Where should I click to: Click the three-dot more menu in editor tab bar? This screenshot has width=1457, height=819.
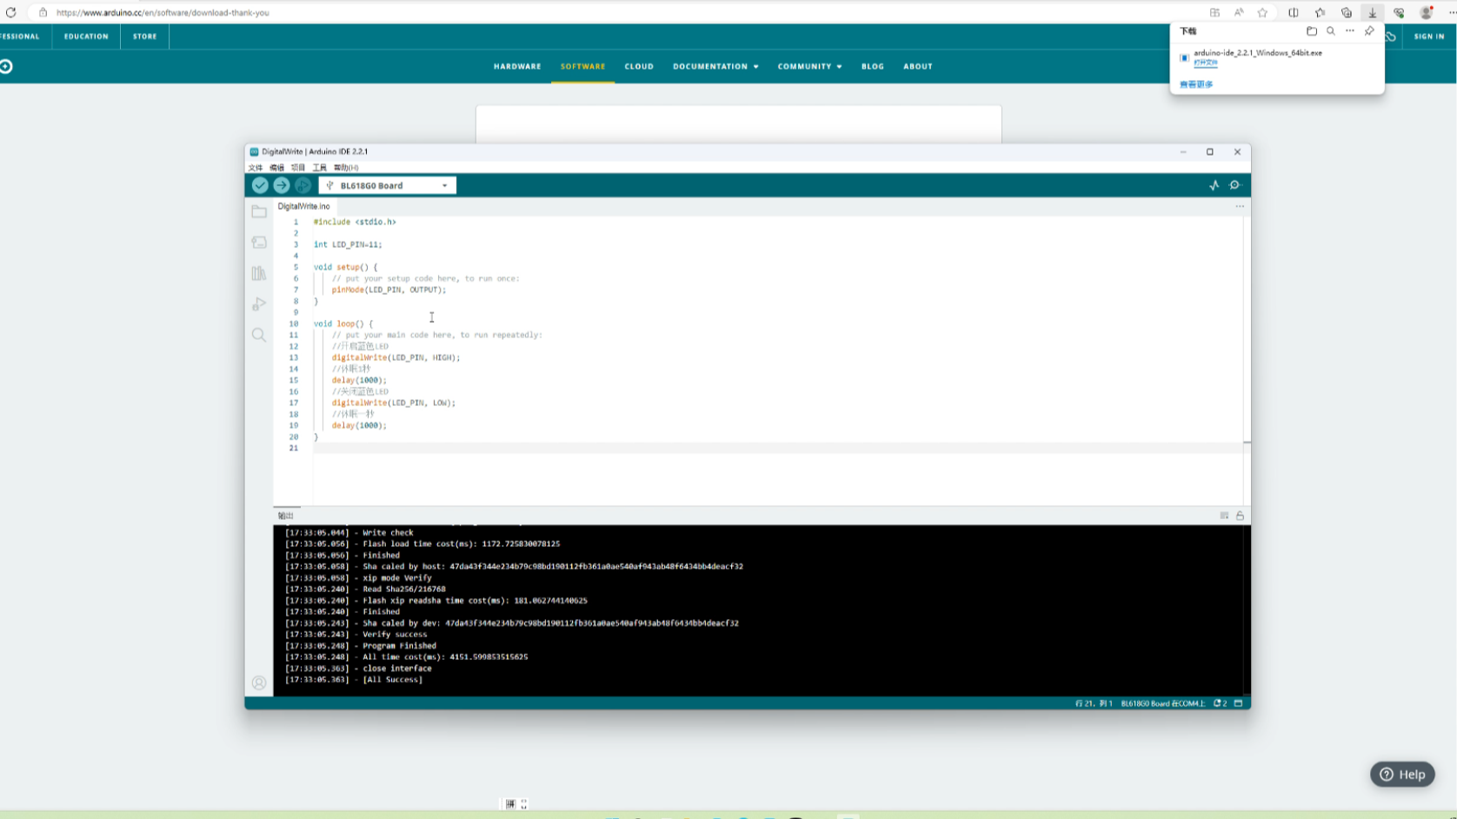(1240, 206)
